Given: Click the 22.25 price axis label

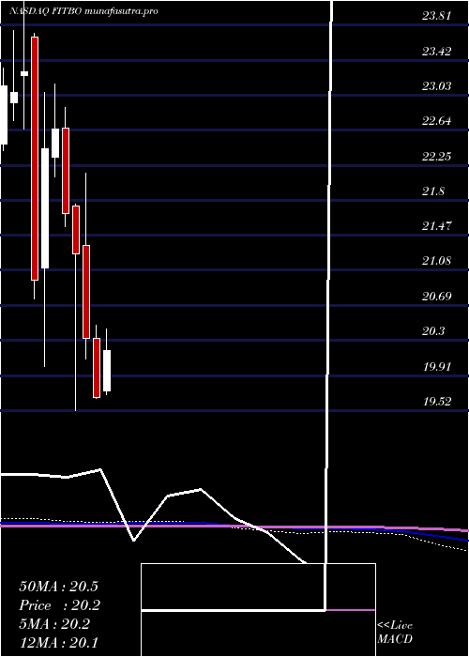Looking at the screenshot, I should click(x=437, y=157).
